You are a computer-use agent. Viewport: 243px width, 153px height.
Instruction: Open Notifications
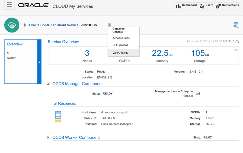(x=227, y=5)
